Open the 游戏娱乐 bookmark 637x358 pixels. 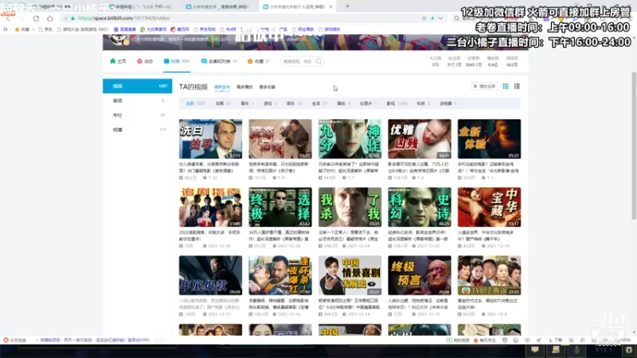pyautogui.click(x=330, y=29)
